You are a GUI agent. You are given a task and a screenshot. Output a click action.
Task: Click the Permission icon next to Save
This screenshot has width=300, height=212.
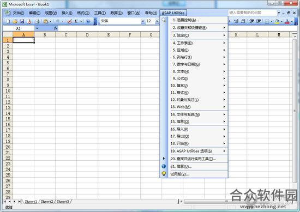click(29, 21)
